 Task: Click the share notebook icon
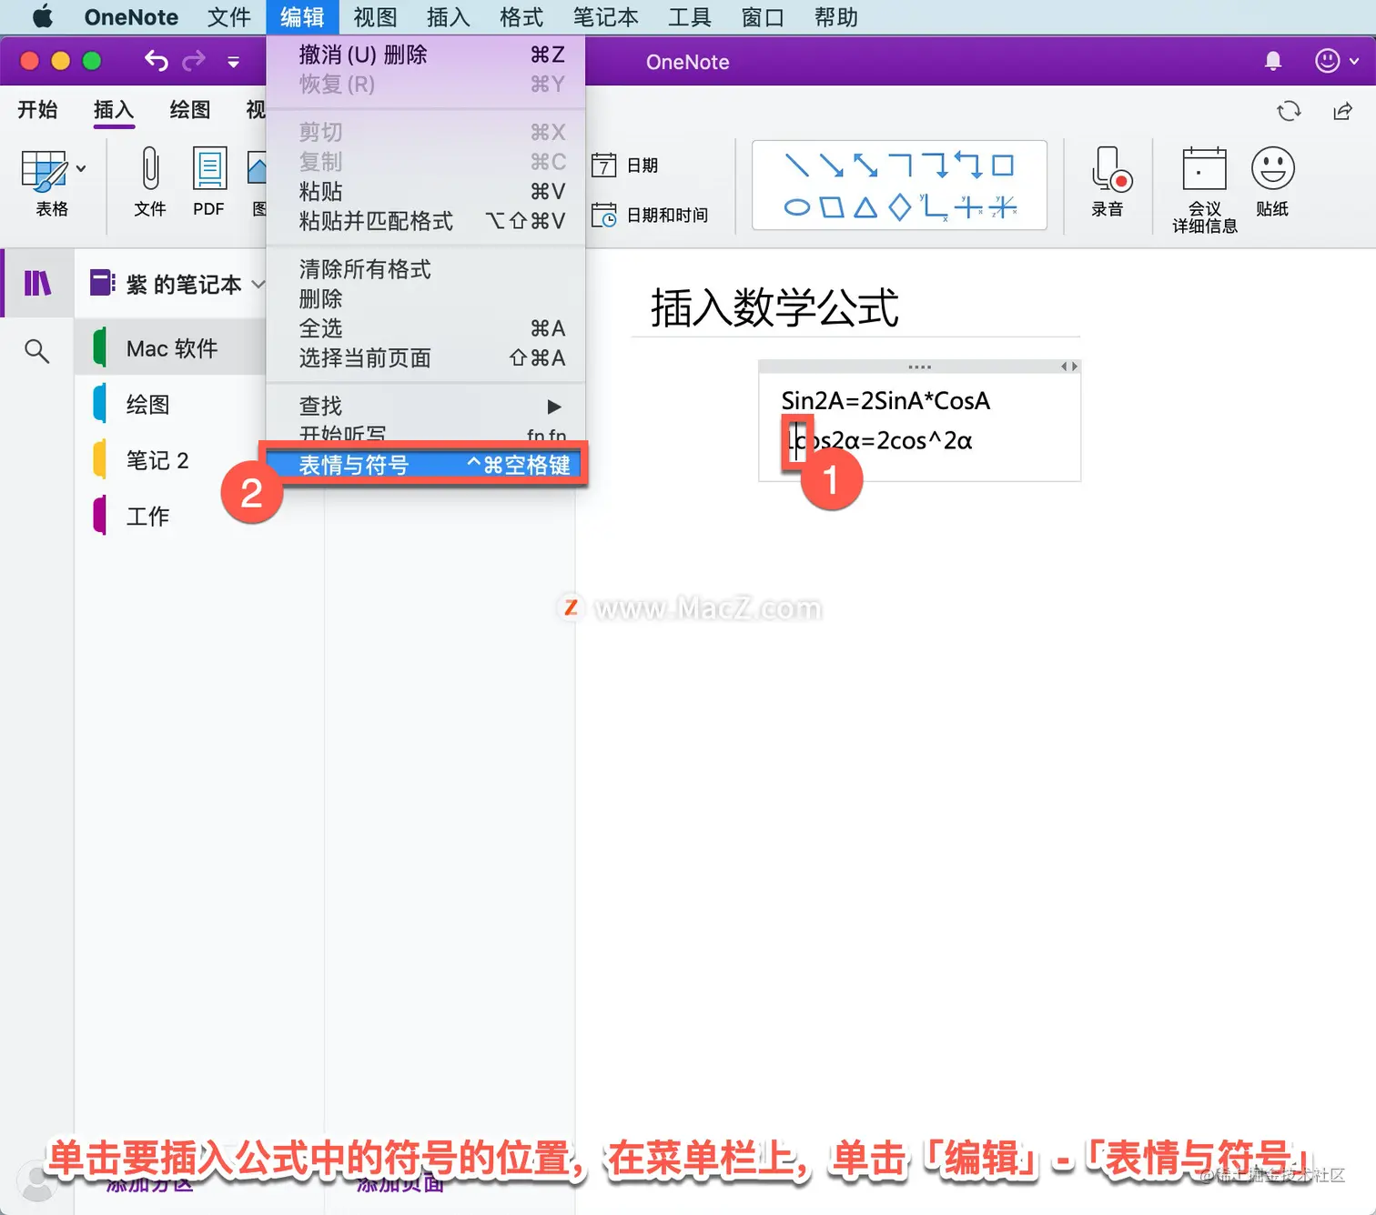pos(1342,111)
